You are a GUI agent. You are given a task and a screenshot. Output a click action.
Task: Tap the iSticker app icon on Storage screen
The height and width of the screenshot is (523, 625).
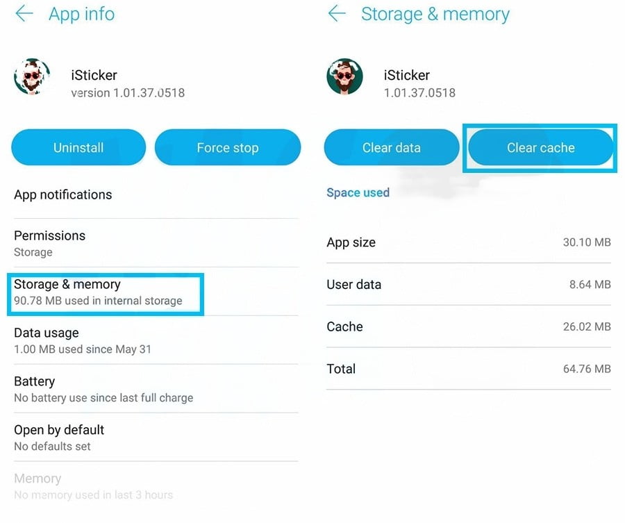pos(344,78)
